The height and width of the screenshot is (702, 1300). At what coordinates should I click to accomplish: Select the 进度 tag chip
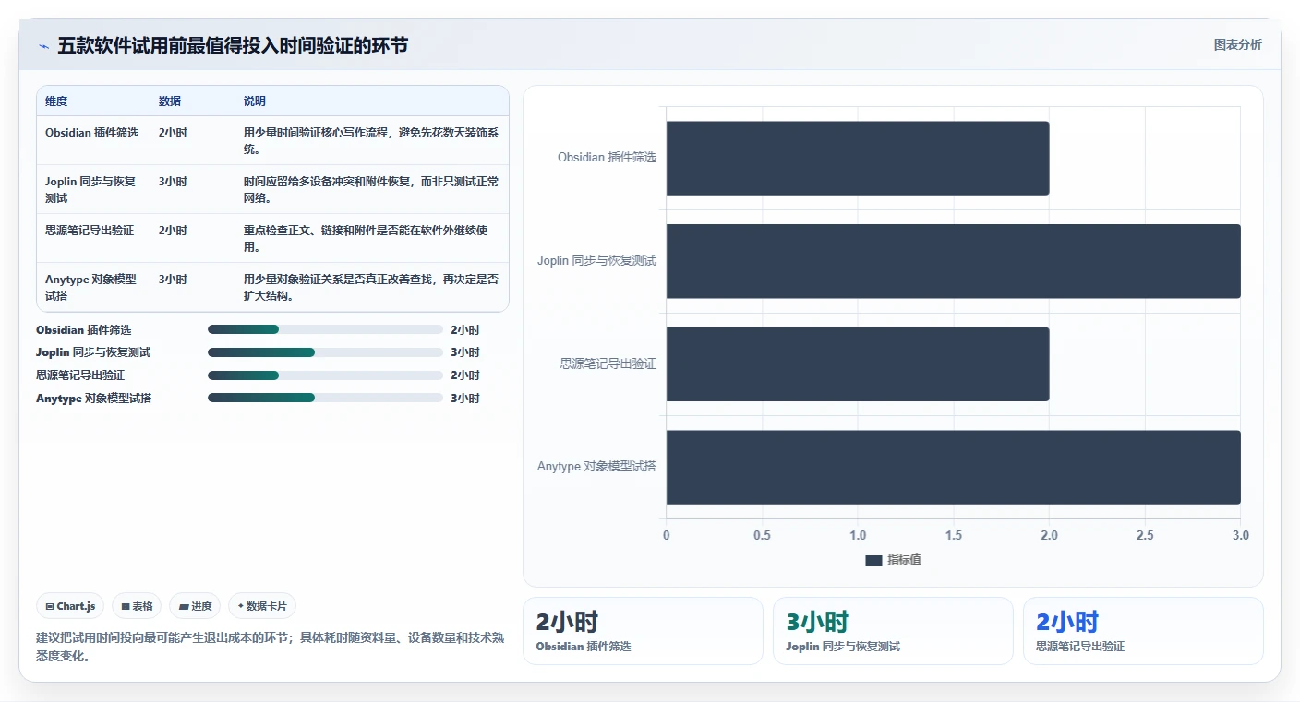click(x=195, y=606)
